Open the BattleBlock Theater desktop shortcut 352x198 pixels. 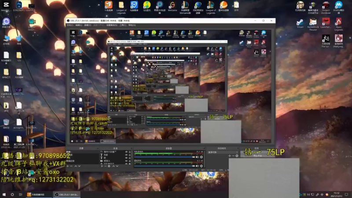313,24
